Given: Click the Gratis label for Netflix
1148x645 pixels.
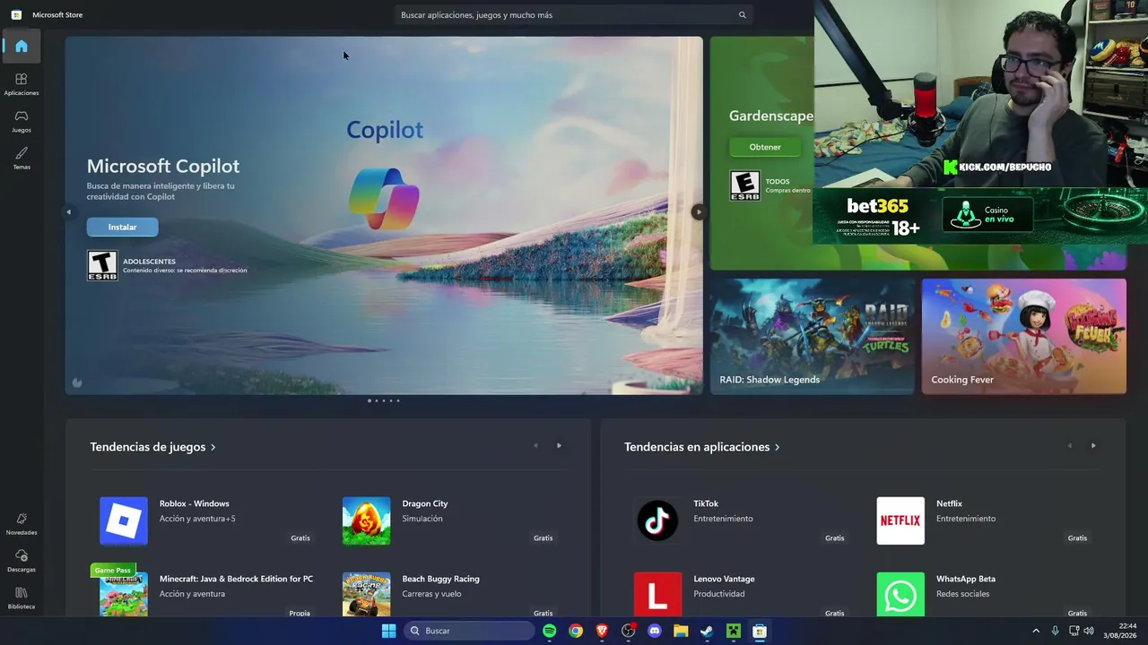Looking at the screenshot, I should point(1077,538).
